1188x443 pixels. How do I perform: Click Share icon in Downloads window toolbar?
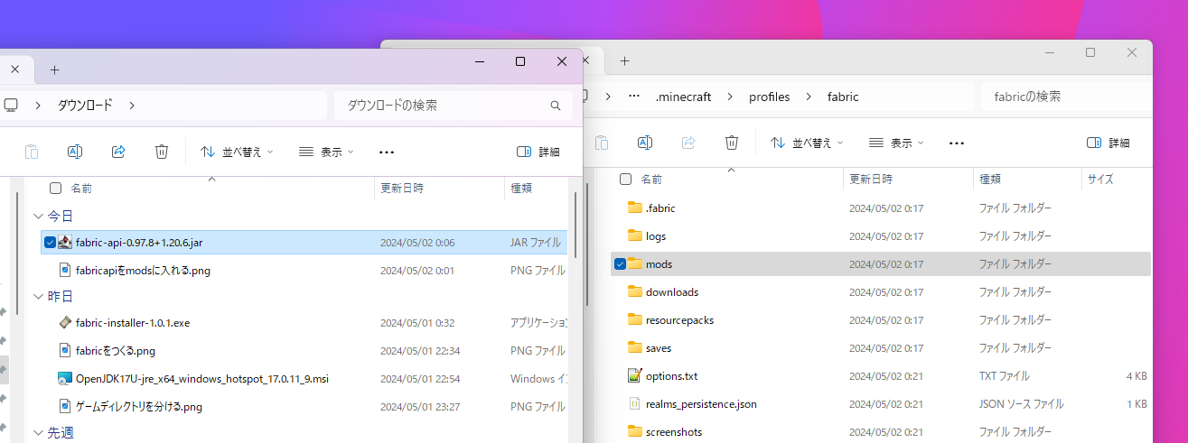118,152
